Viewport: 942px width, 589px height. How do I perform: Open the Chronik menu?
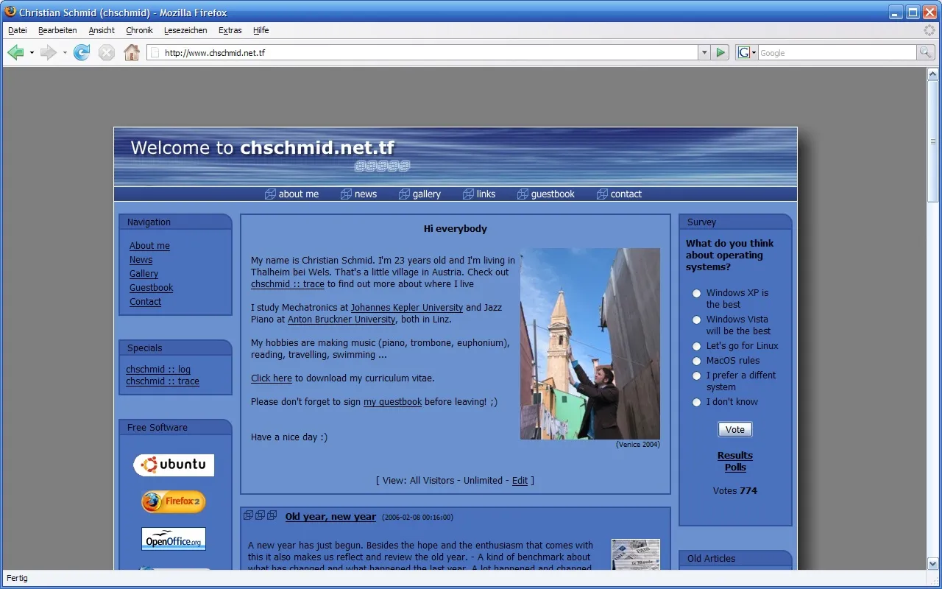pyautogui.click(x=139, y=30)
